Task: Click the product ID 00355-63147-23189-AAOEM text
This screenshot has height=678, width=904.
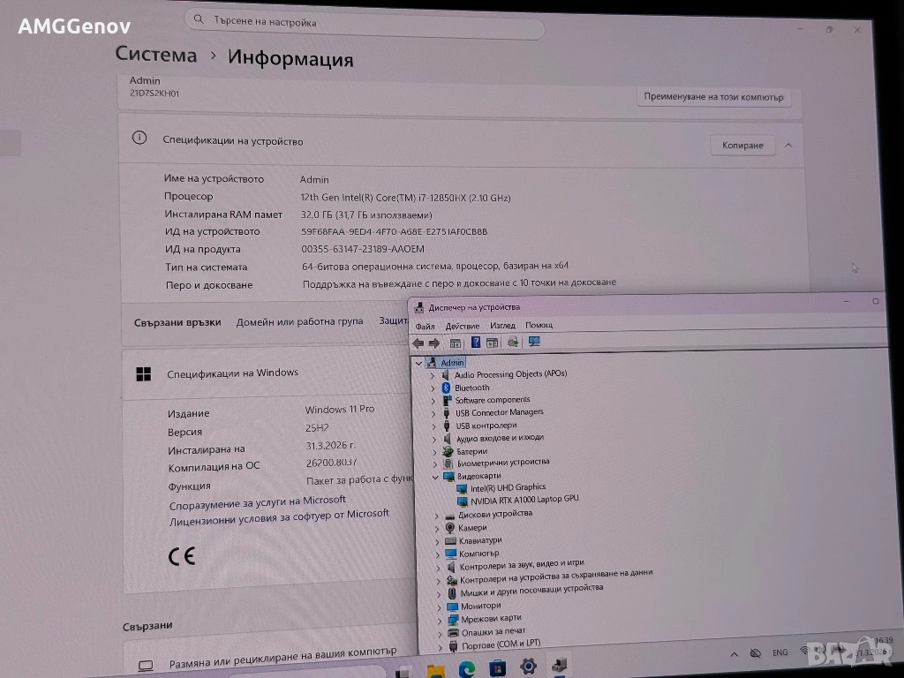Action: coord(363,249)
